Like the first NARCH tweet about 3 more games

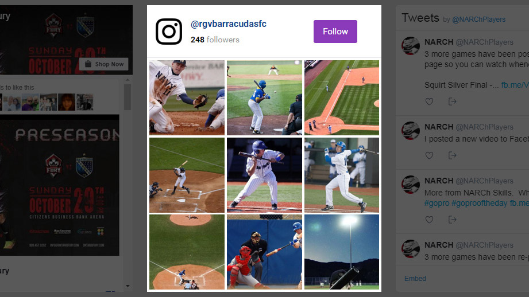[x=429, y=101]
